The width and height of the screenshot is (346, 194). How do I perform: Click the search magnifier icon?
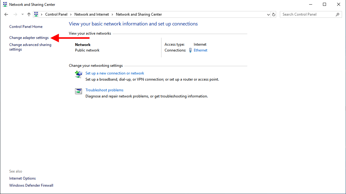(x=337, y=14)
